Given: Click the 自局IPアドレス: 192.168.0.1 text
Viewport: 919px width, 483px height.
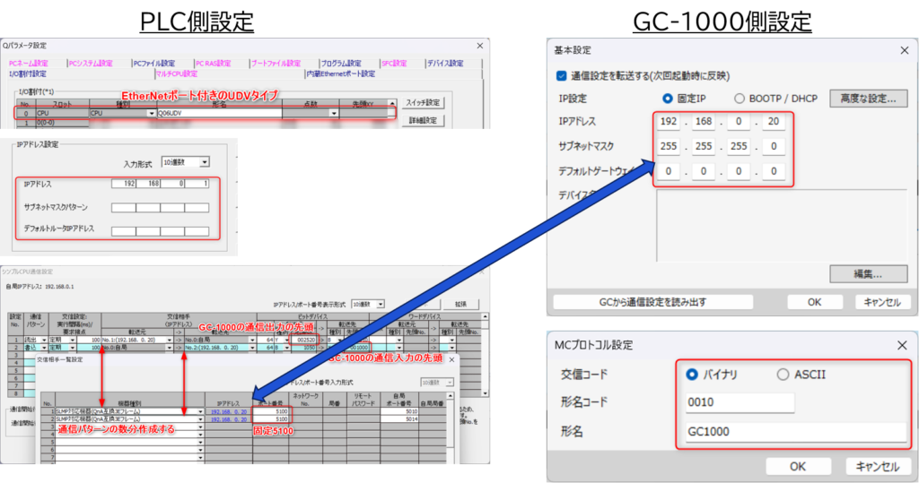Looking at the screenshot, I should (39, 287).
